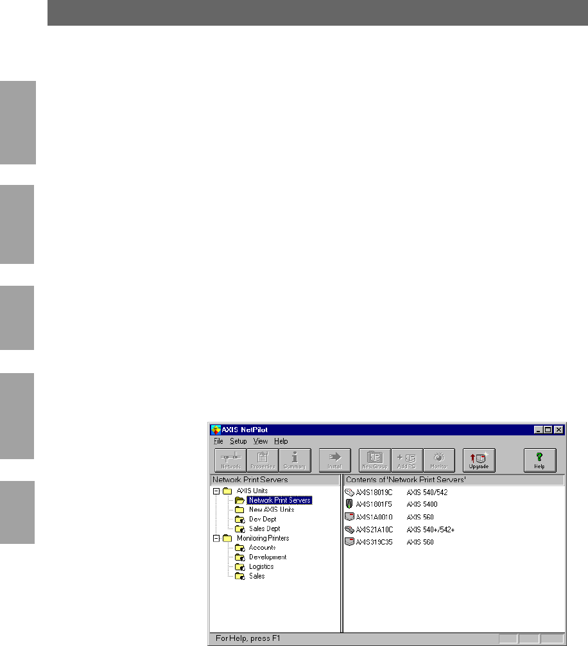Show the Summary toolbar button
Viewport: 588px width, 646px height.
pyautogui.click(x=295, y=460)
